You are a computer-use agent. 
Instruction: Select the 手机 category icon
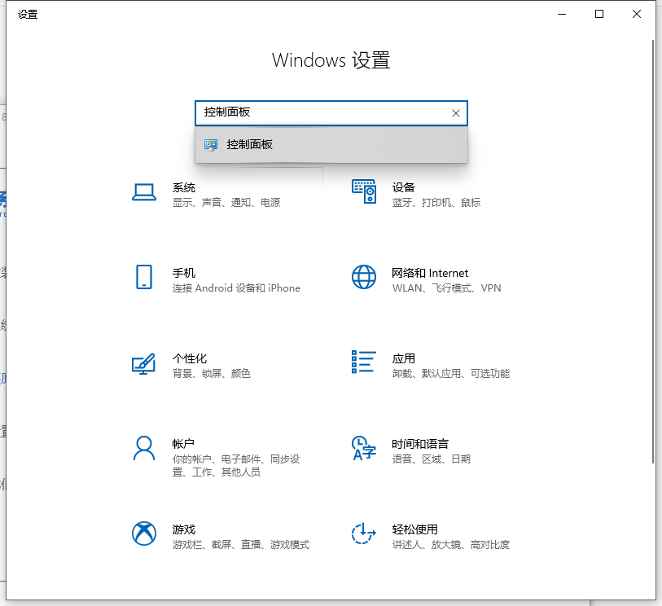coord(144,279)
